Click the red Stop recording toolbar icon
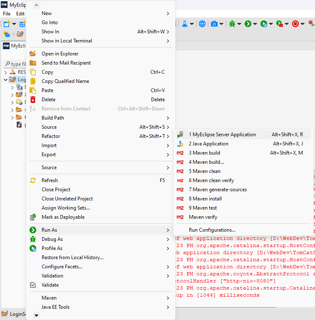Screen dimensions: 315x320 click(295, 24)
